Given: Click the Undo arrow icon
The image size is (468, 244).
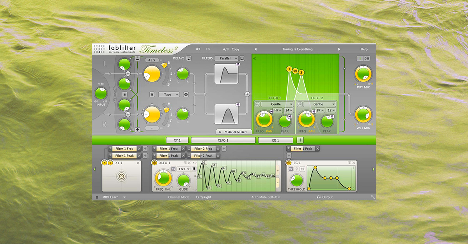Looking at the screenshot, I should tap(198, 49).
